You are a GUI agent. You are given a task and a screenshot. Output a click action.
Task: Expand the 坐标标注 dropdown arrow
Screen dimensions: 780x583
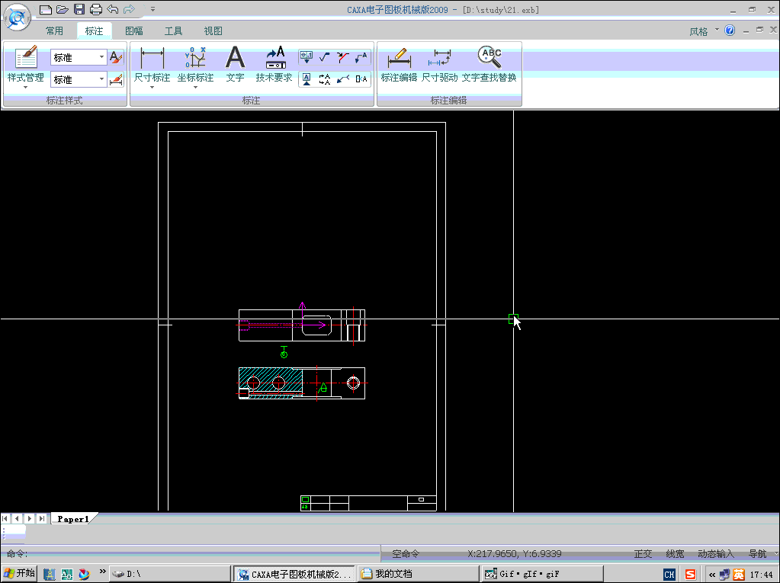click(x=195, y=88)
